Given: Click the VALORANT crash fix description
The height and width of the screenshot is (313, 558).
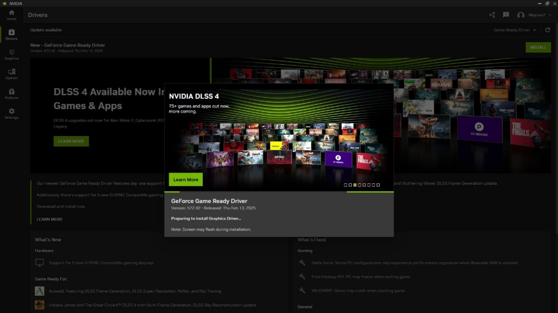Looking at the screenshot, I should [358, 291].
